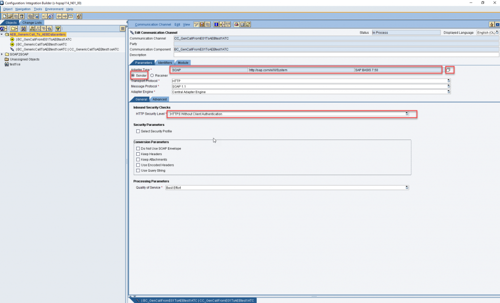Expand the SOAP2SOAP folder in tree

pos(2,55)
